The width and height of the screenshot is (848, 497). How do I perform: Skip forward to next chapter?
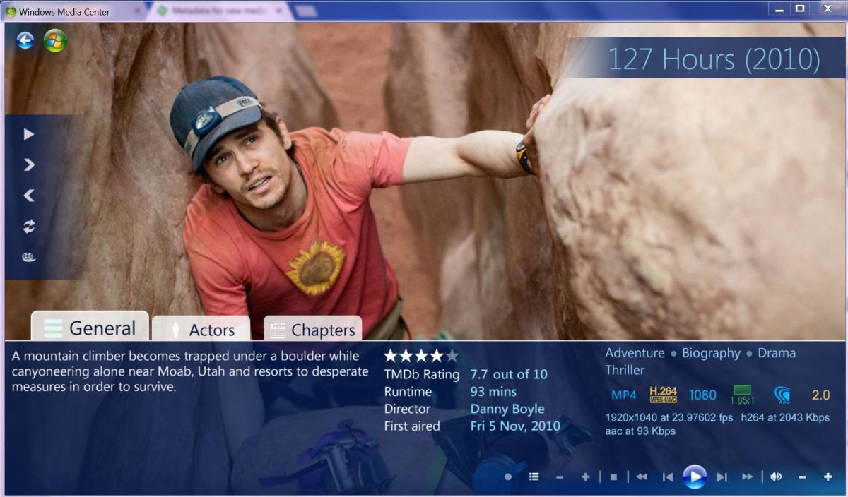[x=722, y=477]
